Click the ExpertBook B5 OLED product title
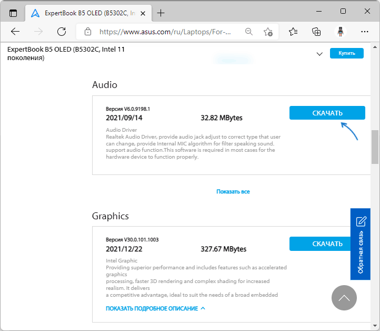Viewport: 380px width, 331px height. (x=66, y=53)
